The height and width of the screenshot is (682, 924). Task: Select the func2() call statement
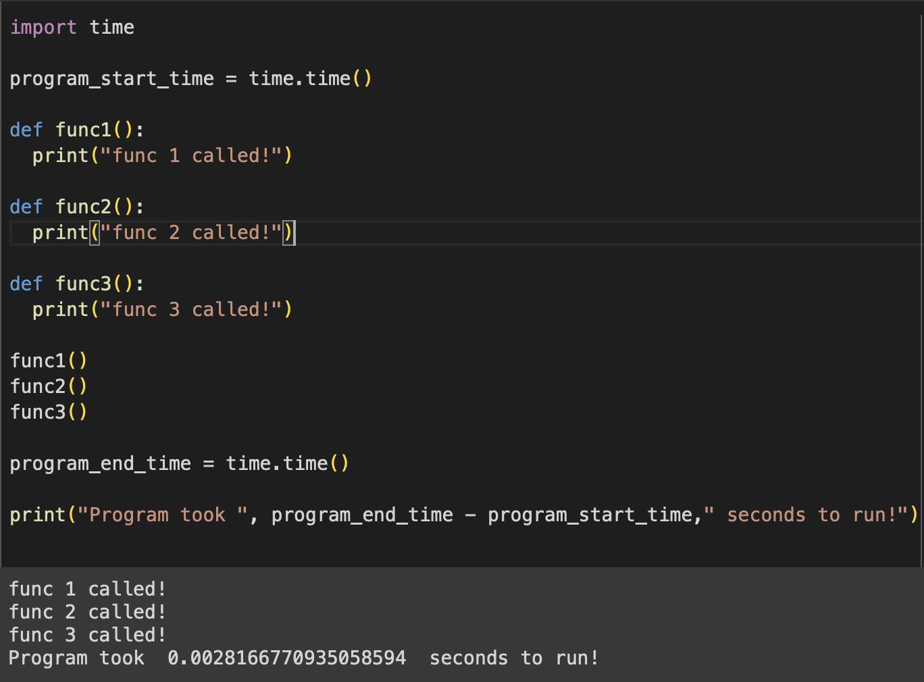(48, 386)
